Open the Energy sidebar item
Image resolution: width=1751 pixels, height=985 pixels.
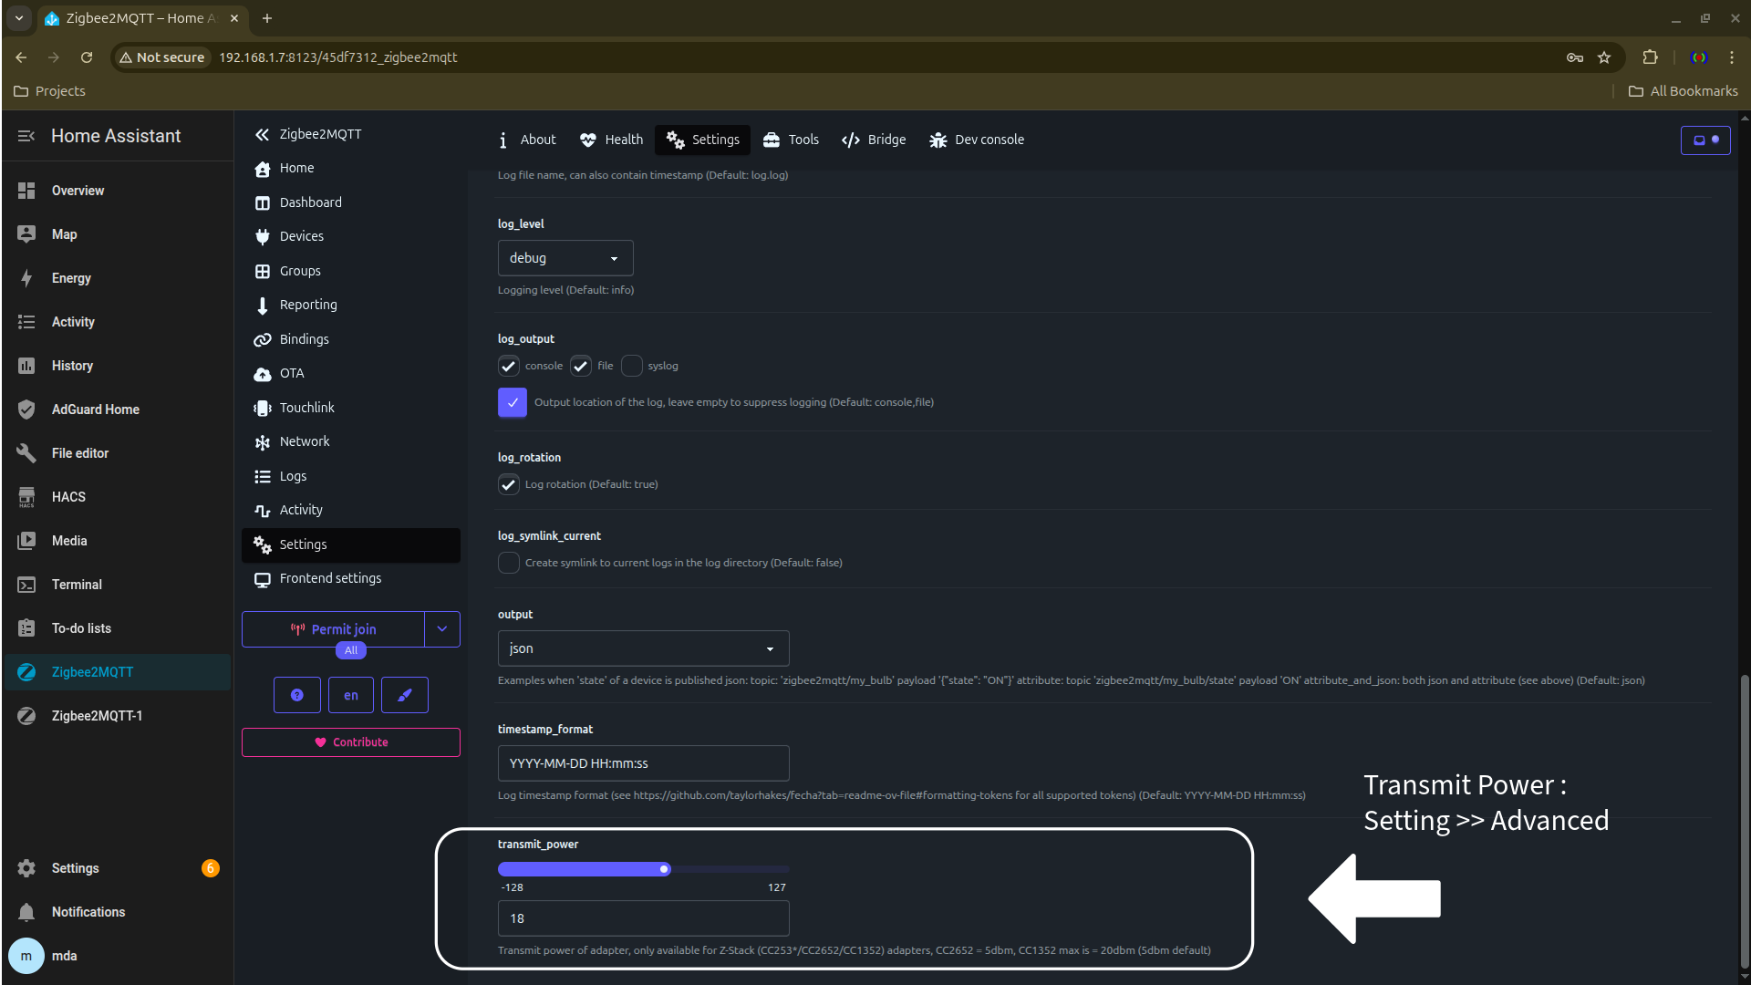pyautogui.click(x=117, y=278)
